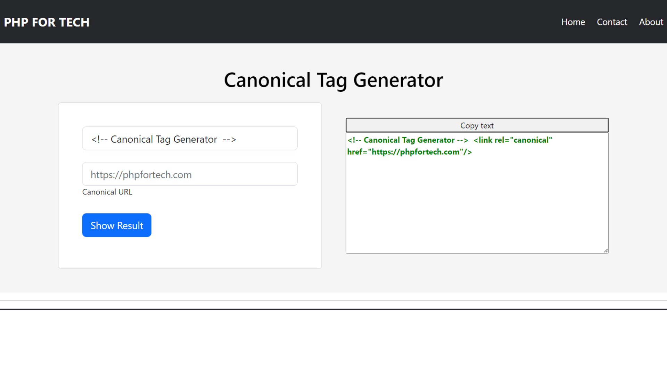Navigate to the Contact page
667x375 pixels.
(x=612, y=22)
